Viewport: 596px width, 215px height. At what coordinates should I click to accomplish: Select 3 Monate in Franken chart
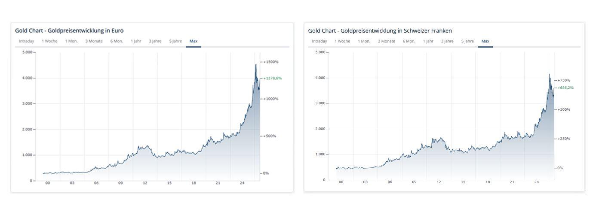click(387, 41)
